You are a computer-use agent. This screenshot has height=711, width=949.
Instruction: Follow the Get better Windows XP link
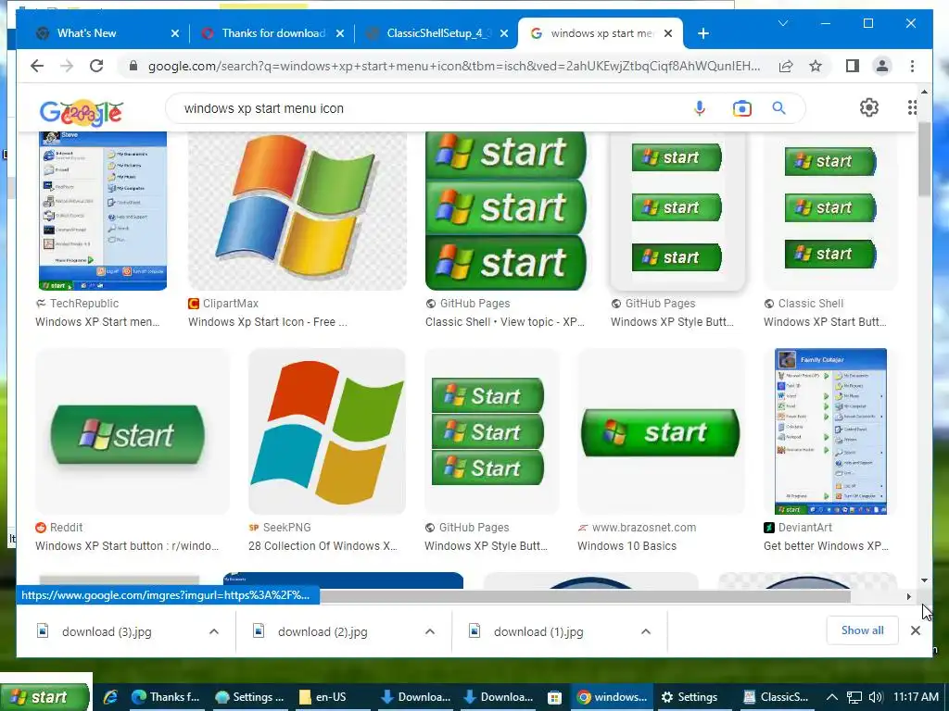[x=826, y=546]
